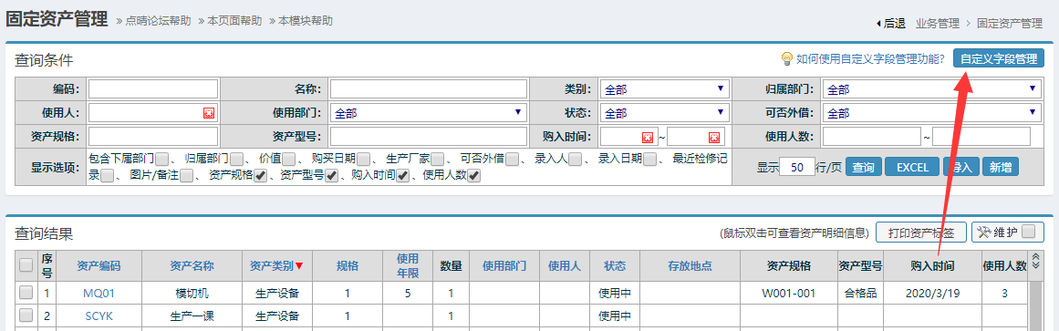Clear the 购入时间 start date icon

point(647,137)
